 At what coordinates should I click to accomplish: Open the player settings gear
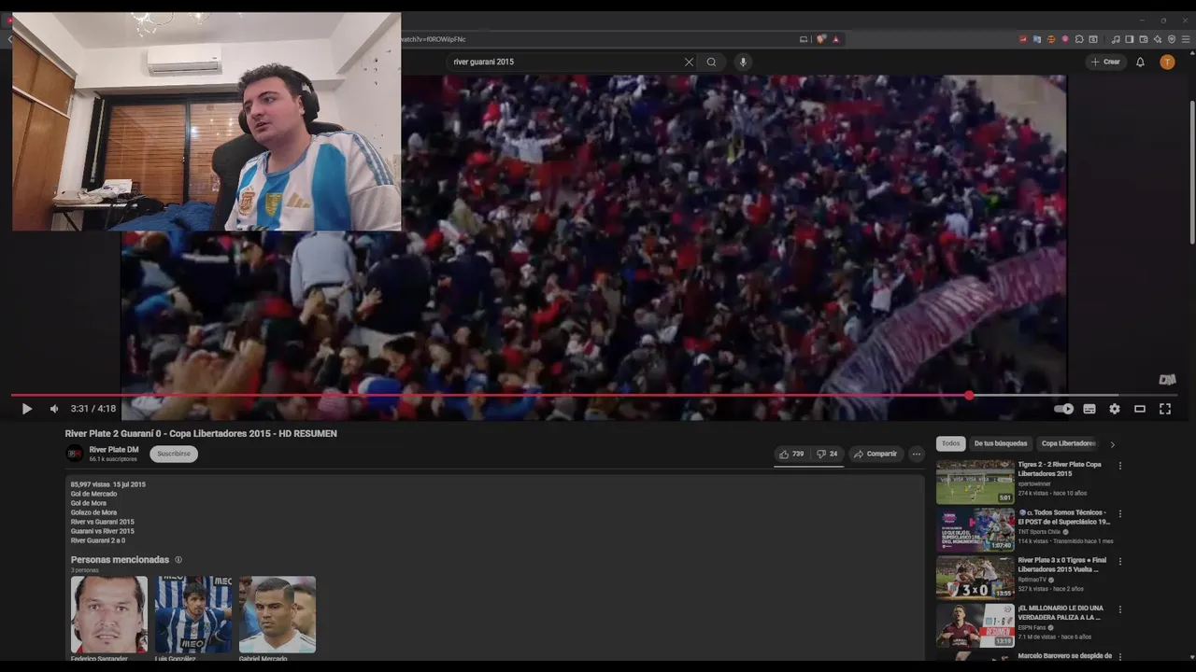(x=1115, y=409)
